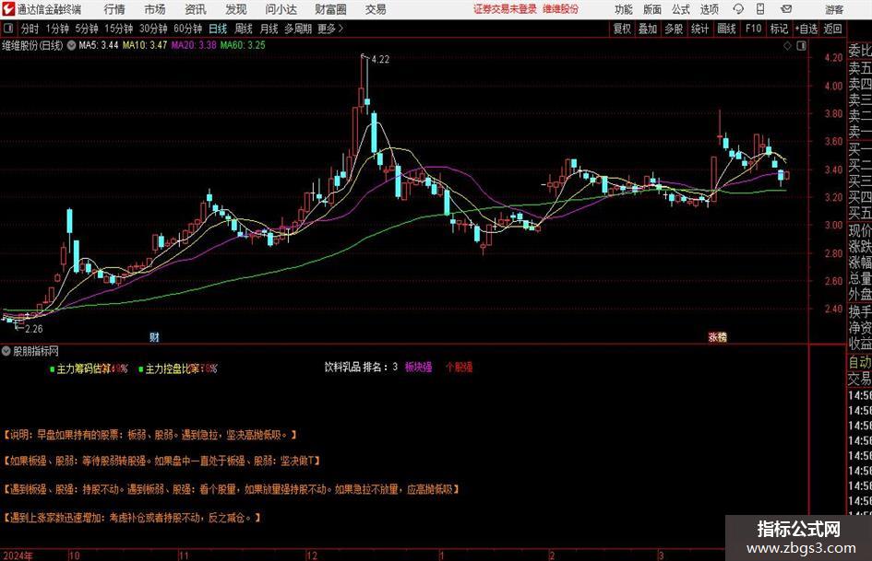Click the MA10: 3.47 indicator label
The width and height of the screenshot is (872, 561).
tap(145, 45)
